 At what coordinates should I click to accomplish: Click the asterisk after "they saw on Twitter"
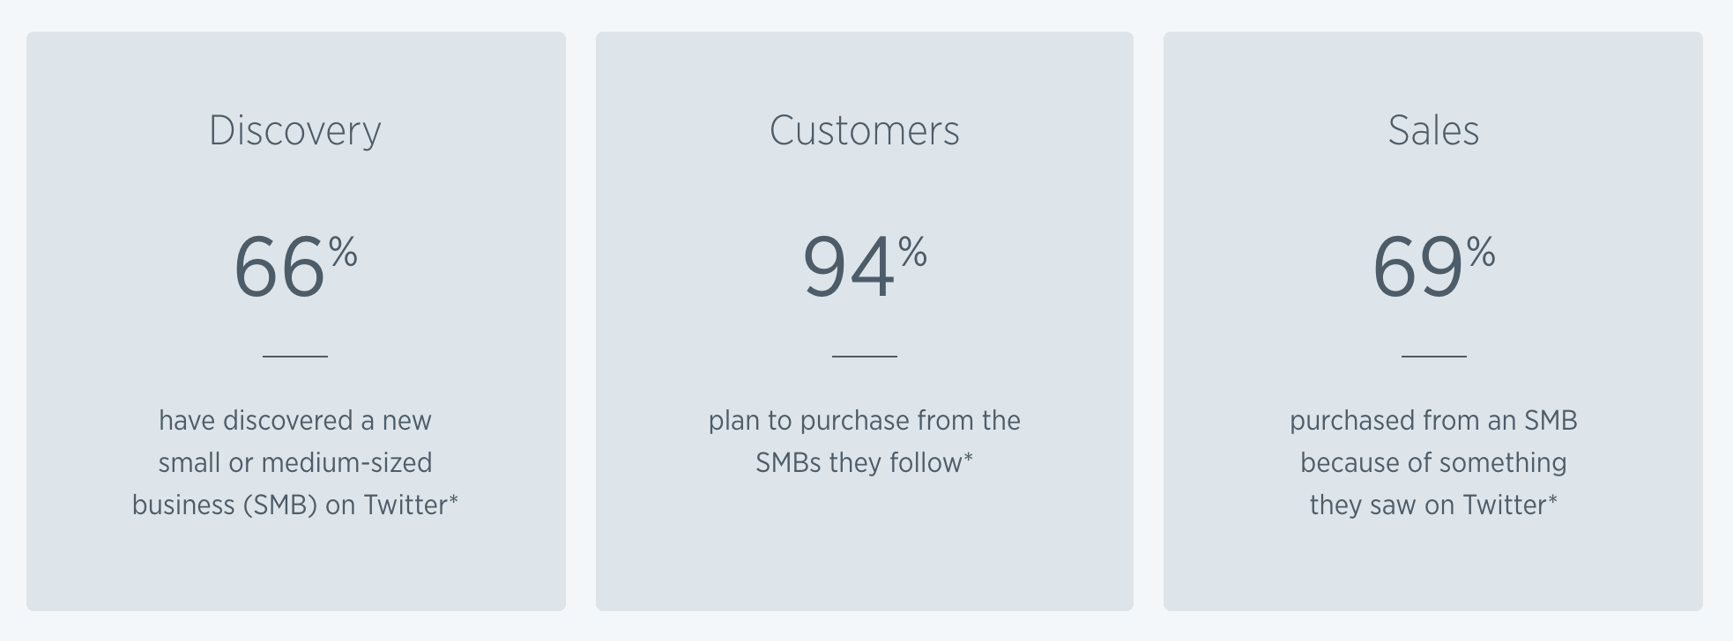[1553, 499]
